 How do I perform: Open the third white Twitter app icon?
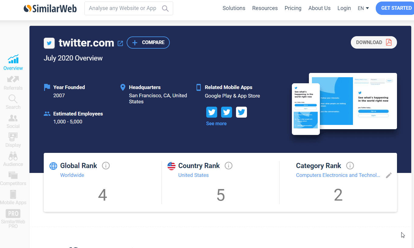click(x=241, y=112)
